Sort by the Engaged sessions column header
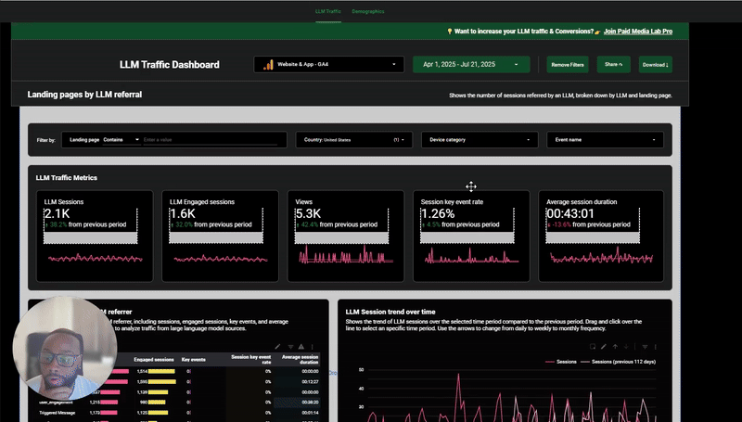This screenshot has height=422, width=742. coord(154,360)
